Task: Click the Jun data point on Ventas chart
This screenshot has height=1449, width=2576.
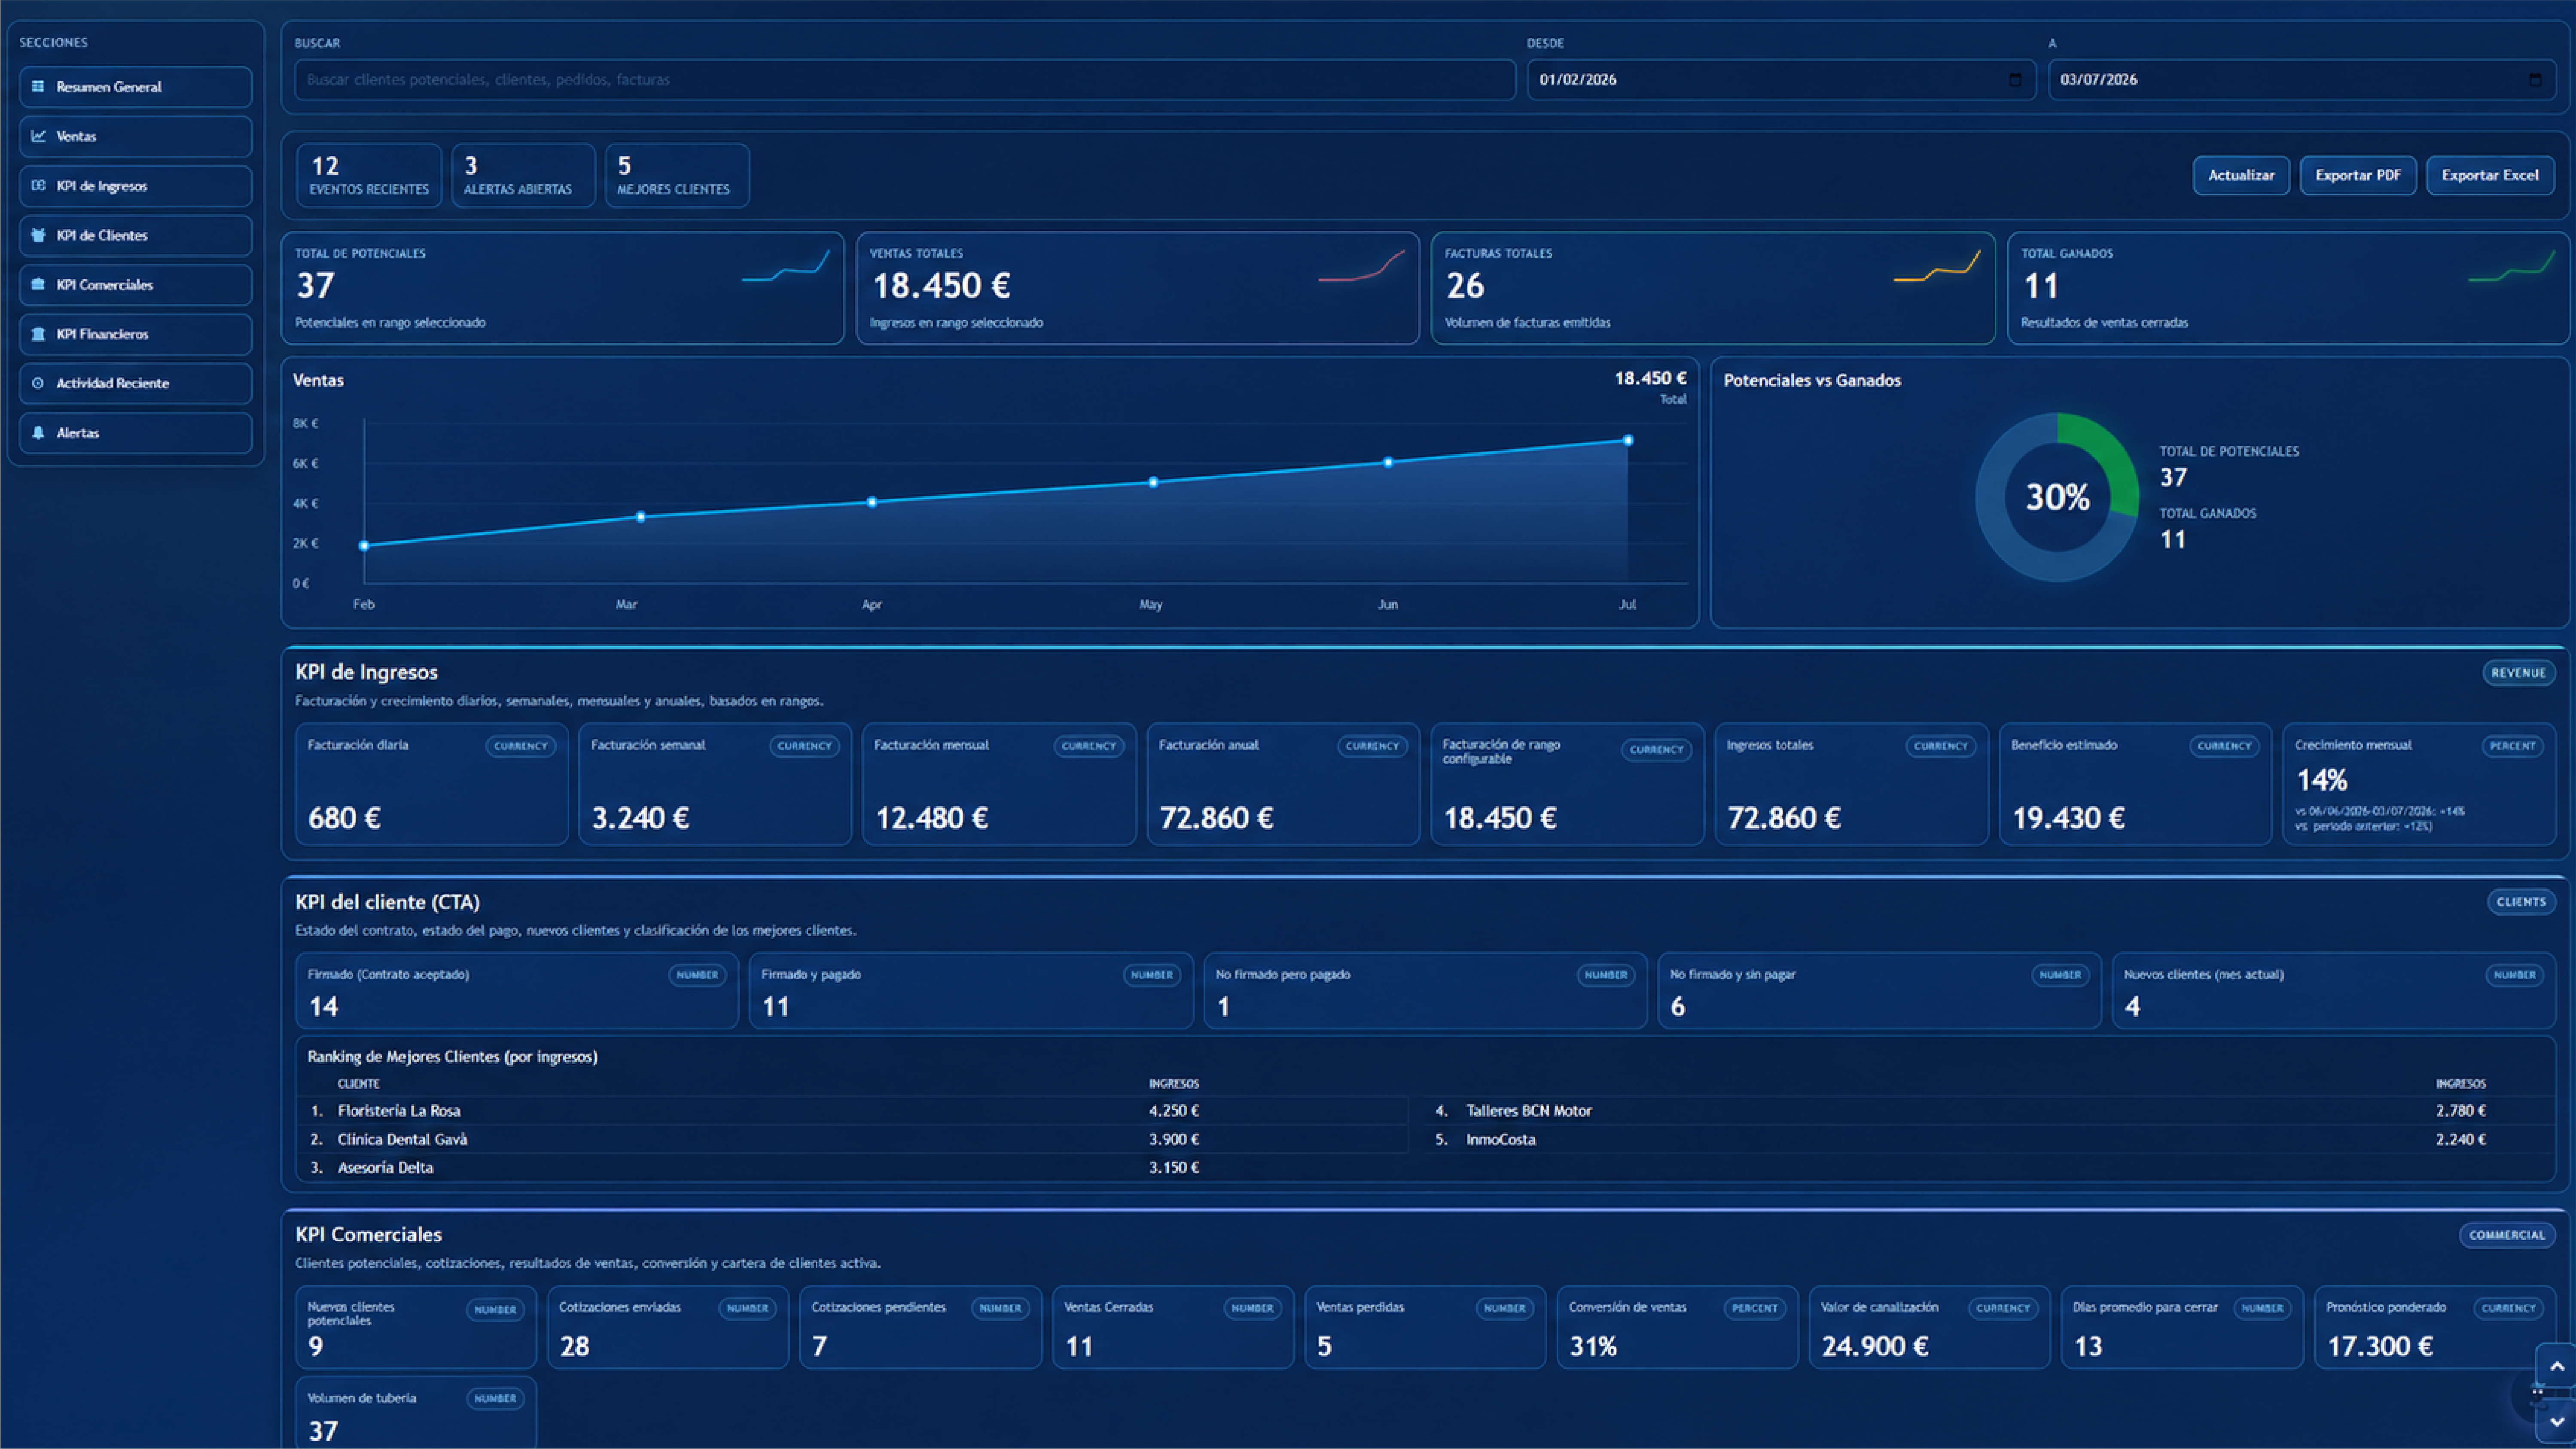Action: point(1388,462)
